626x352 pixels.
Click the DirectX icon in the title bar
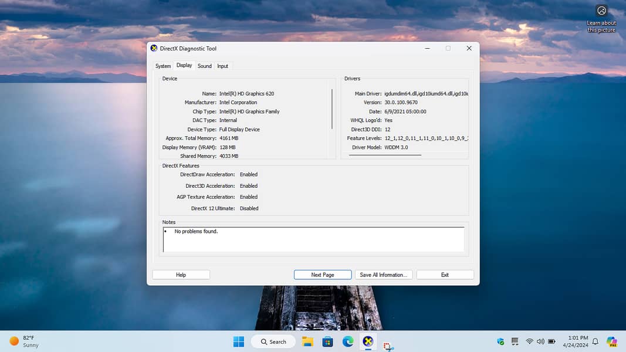pyautogui.click(x=154, y=48)
